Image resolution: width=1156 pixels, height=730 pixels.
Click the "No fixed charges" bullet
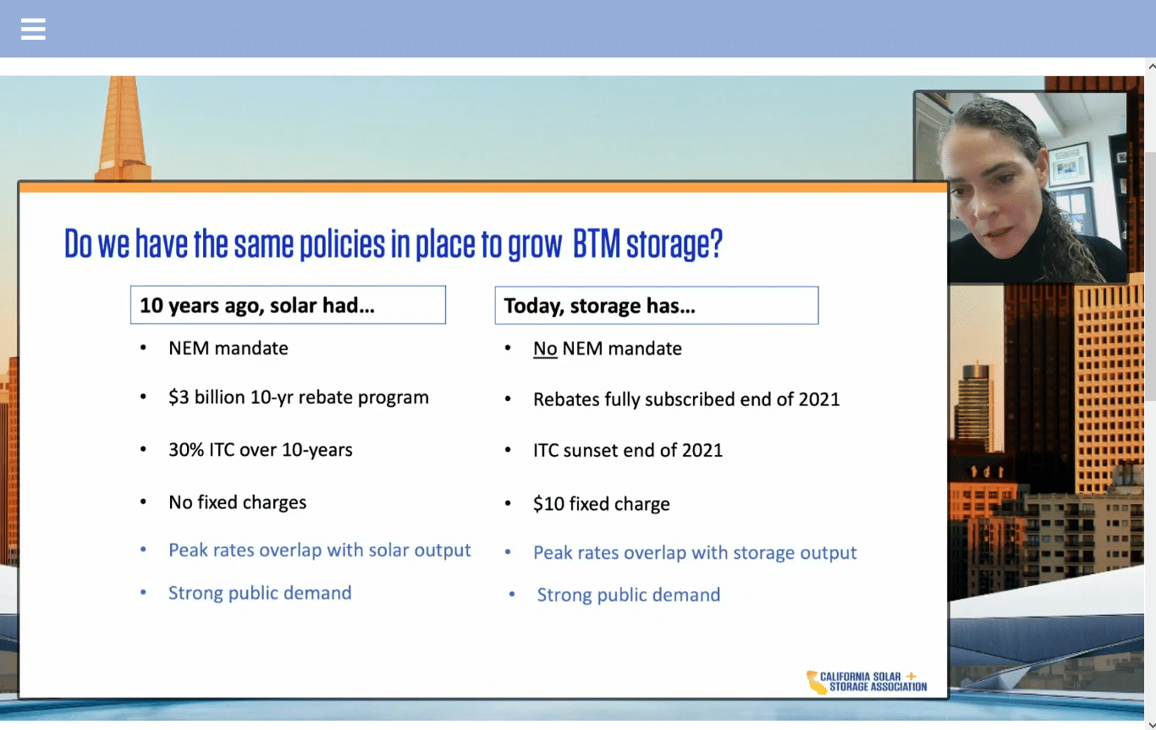(x=238, y=502)
